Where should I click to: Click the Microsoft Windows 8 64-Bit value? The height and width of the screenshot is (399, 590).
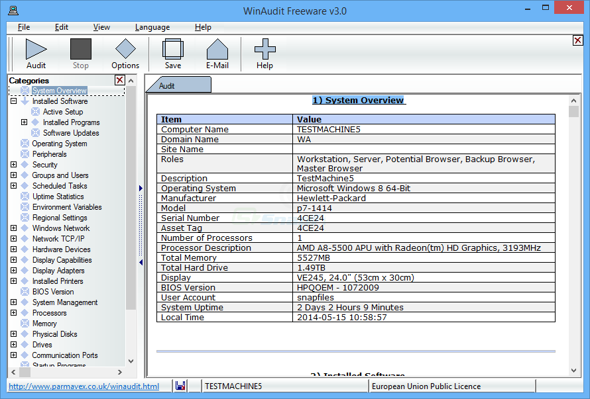tap(353, 188)
